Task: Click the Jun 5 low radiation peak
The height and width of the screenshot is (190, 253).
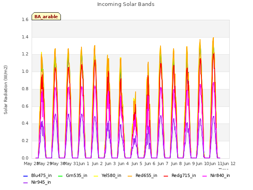Action: [x=136, y=92]
